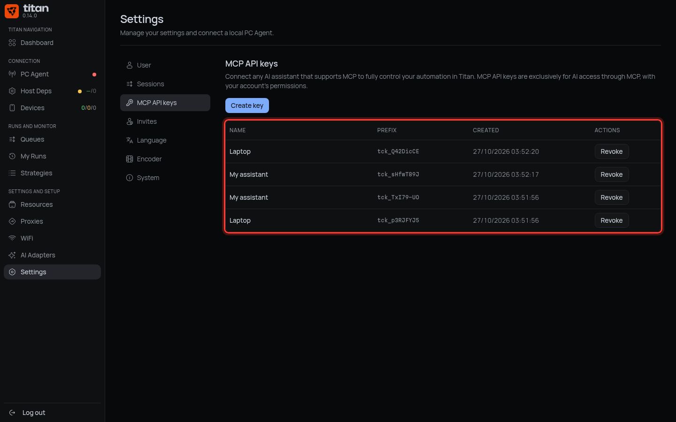Revoke the key with prefix tck_TxI79-UO
Screen dimensions: 676x422
(x=612, y=197)
